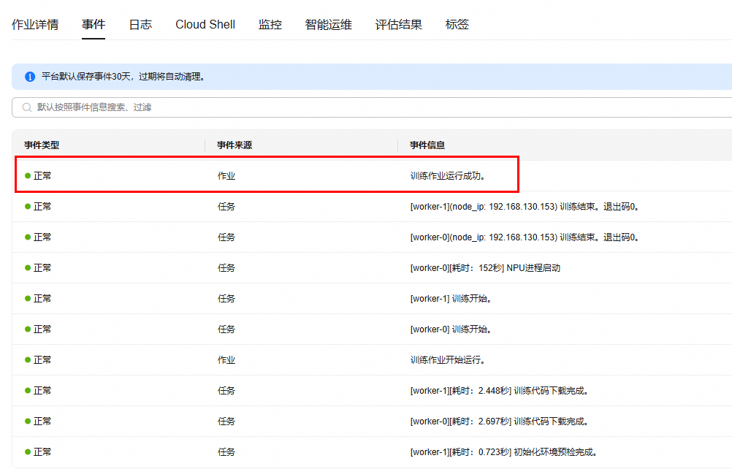Click the 事件类型 column header

[x=42, y=145]
